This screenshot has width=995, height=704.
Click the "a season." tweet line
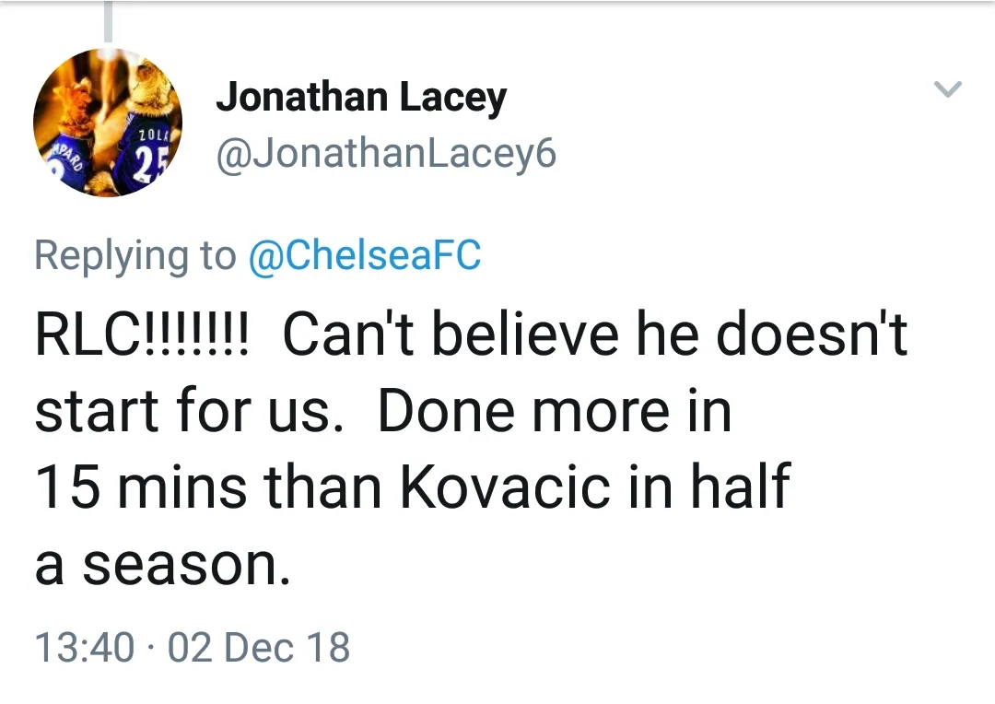coord(162,564)
